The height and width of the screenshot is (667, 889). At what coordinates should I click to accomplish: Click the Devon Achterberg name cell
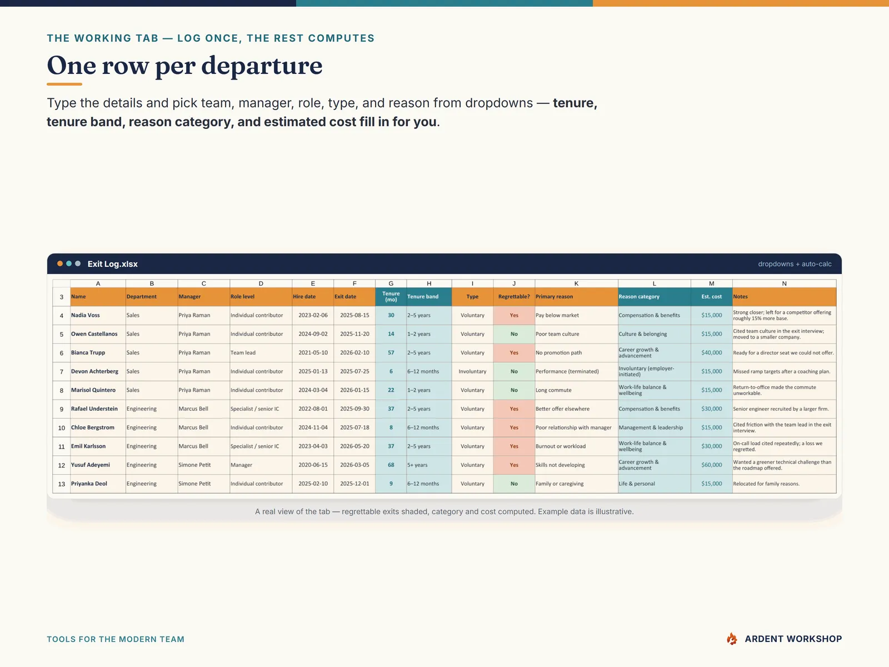pos(98,371)
